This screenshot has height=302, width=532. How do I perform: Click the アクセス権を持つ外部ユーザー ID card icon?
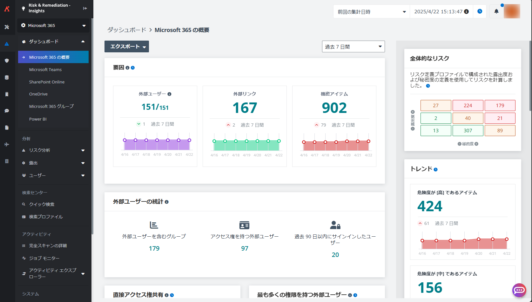point(244,225)
